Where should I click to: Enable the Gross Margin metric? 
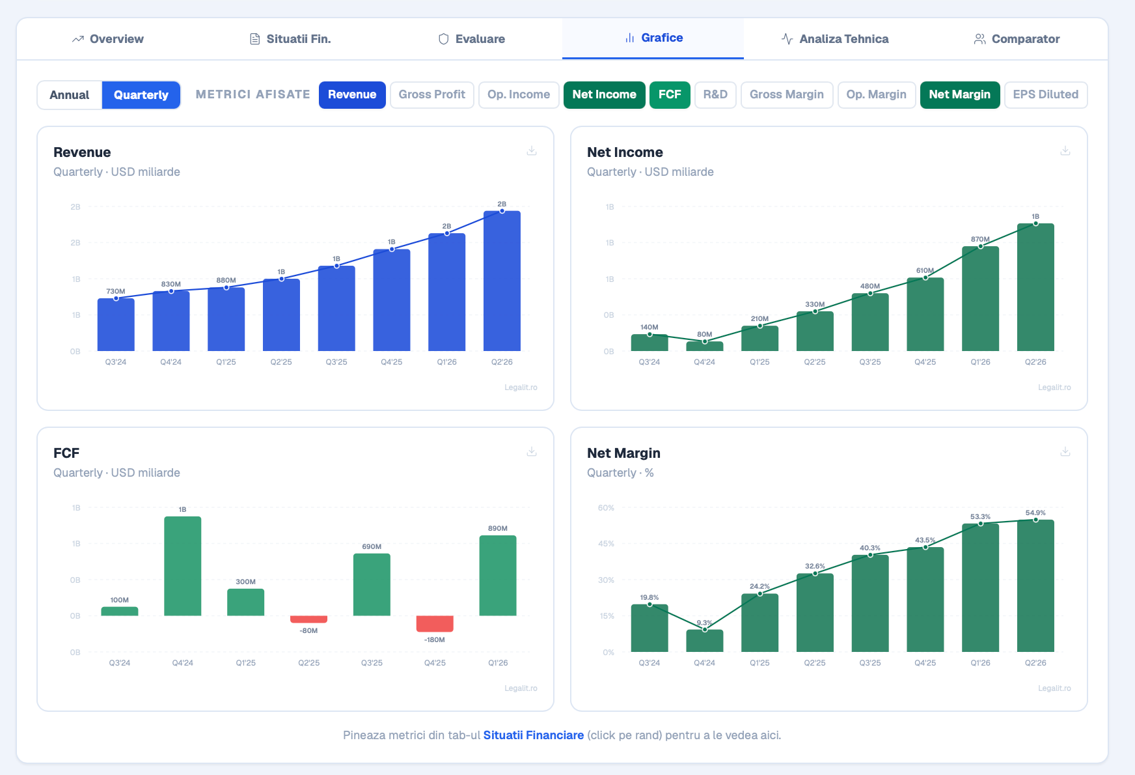click(x=787, y=95)
